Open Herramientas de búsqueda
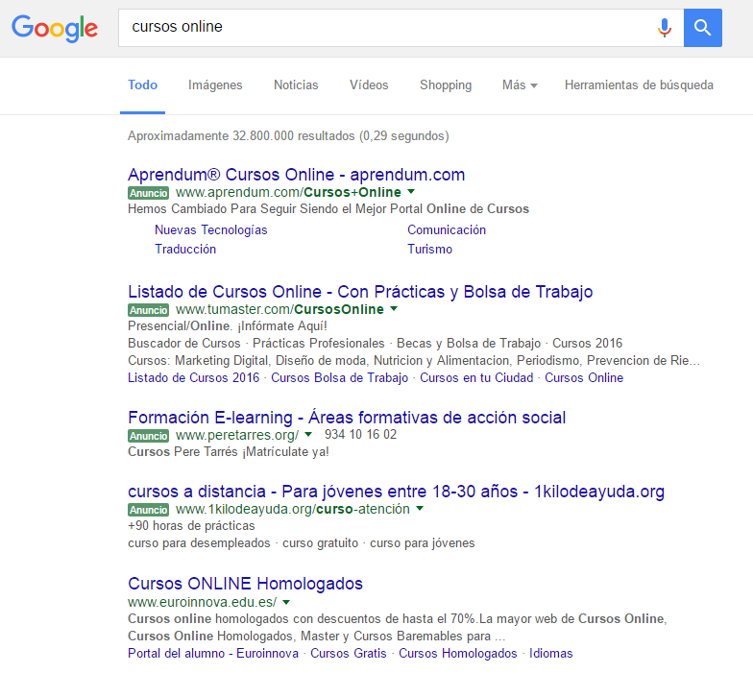The width and height of the screenshot is (753, 673). 639,84
